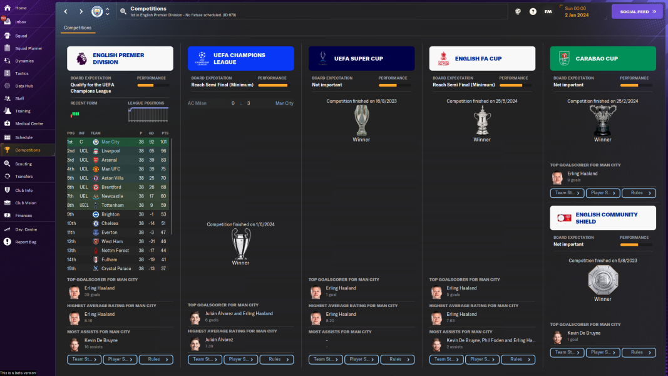668x376 pixels.
Task: Open the Medical Centre section
Action: 29,123
